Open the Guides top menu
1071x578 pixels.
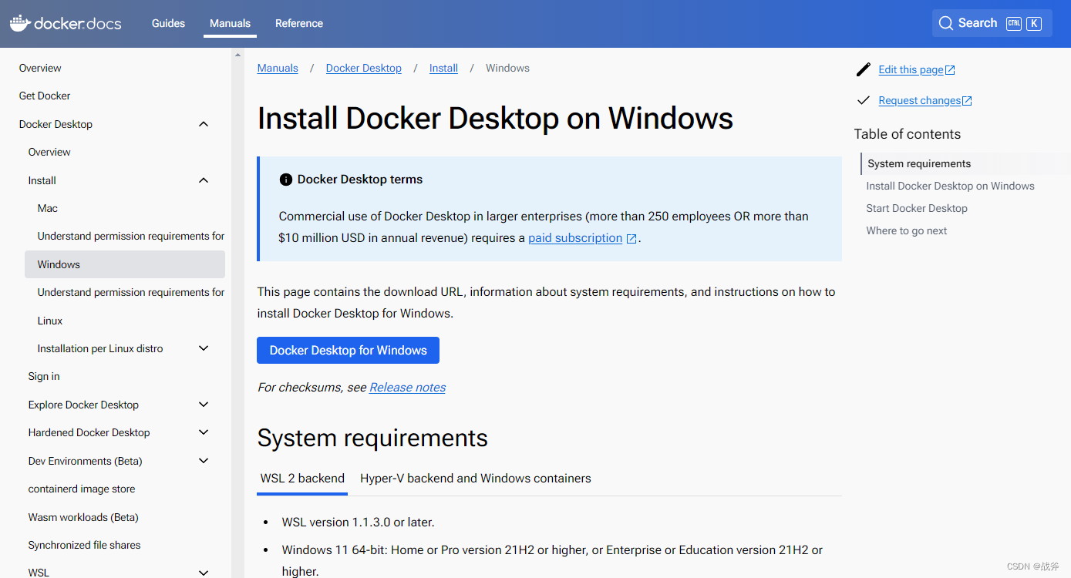(x=168, y=23)
